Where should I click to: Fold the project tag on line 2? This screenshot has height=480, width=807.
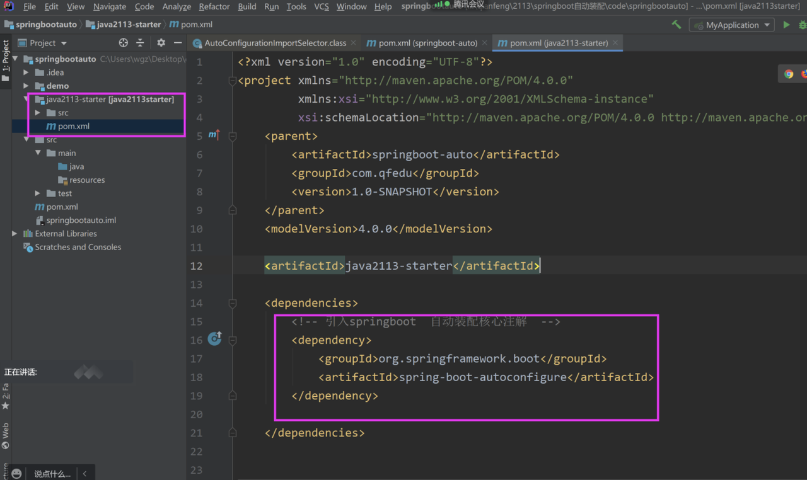233,81
